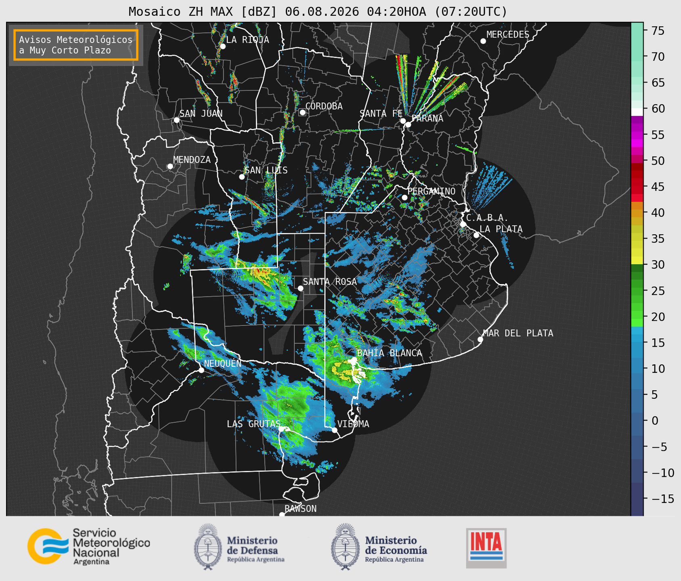Image resolution: width=681 pixels, height=581 pixels.
Task: Click the 25 dBZ green band on the scale
Action: pyautogui.click(x=637, y=290)
